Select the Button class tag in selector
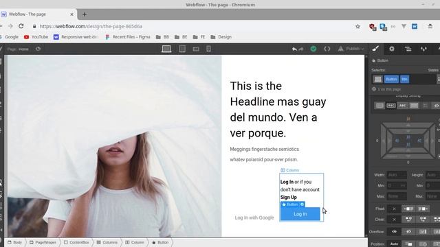Image resolution: width=440 pixels, height=247 pixels. pos(391,80)
